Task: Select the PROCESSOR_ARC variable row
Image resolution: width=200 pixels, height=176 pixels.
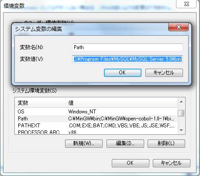Action: point(96,132)
